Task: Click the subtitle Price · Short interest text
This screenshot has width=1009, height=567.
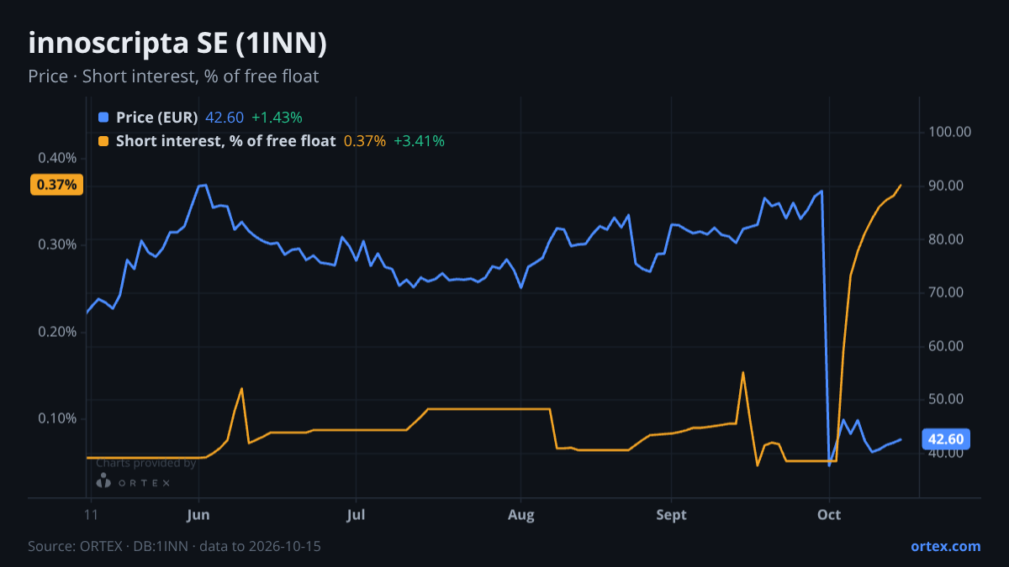Action: click(173, 76)
